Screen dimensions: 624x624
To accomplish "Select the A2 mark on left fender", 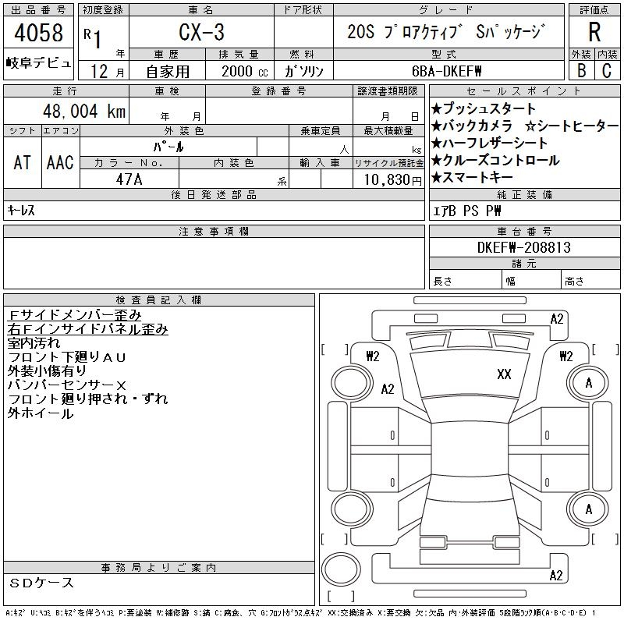I will (388, 388).
